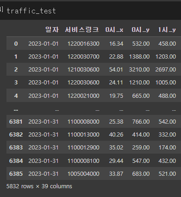Image resolution: width=181 pixels, height=197 pixels.
Task: Click service link cell 1220016300
Action: [84, 44]
